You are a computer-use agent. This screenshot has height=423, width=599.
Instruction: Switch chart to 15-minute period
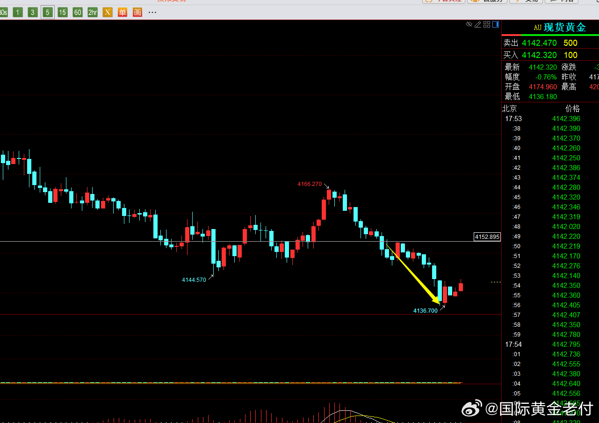63,12
